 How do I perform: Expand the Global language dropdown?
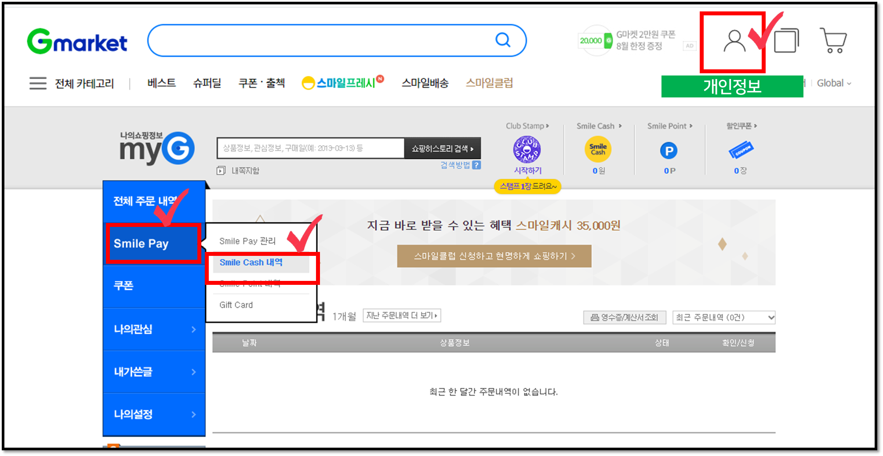834,83
